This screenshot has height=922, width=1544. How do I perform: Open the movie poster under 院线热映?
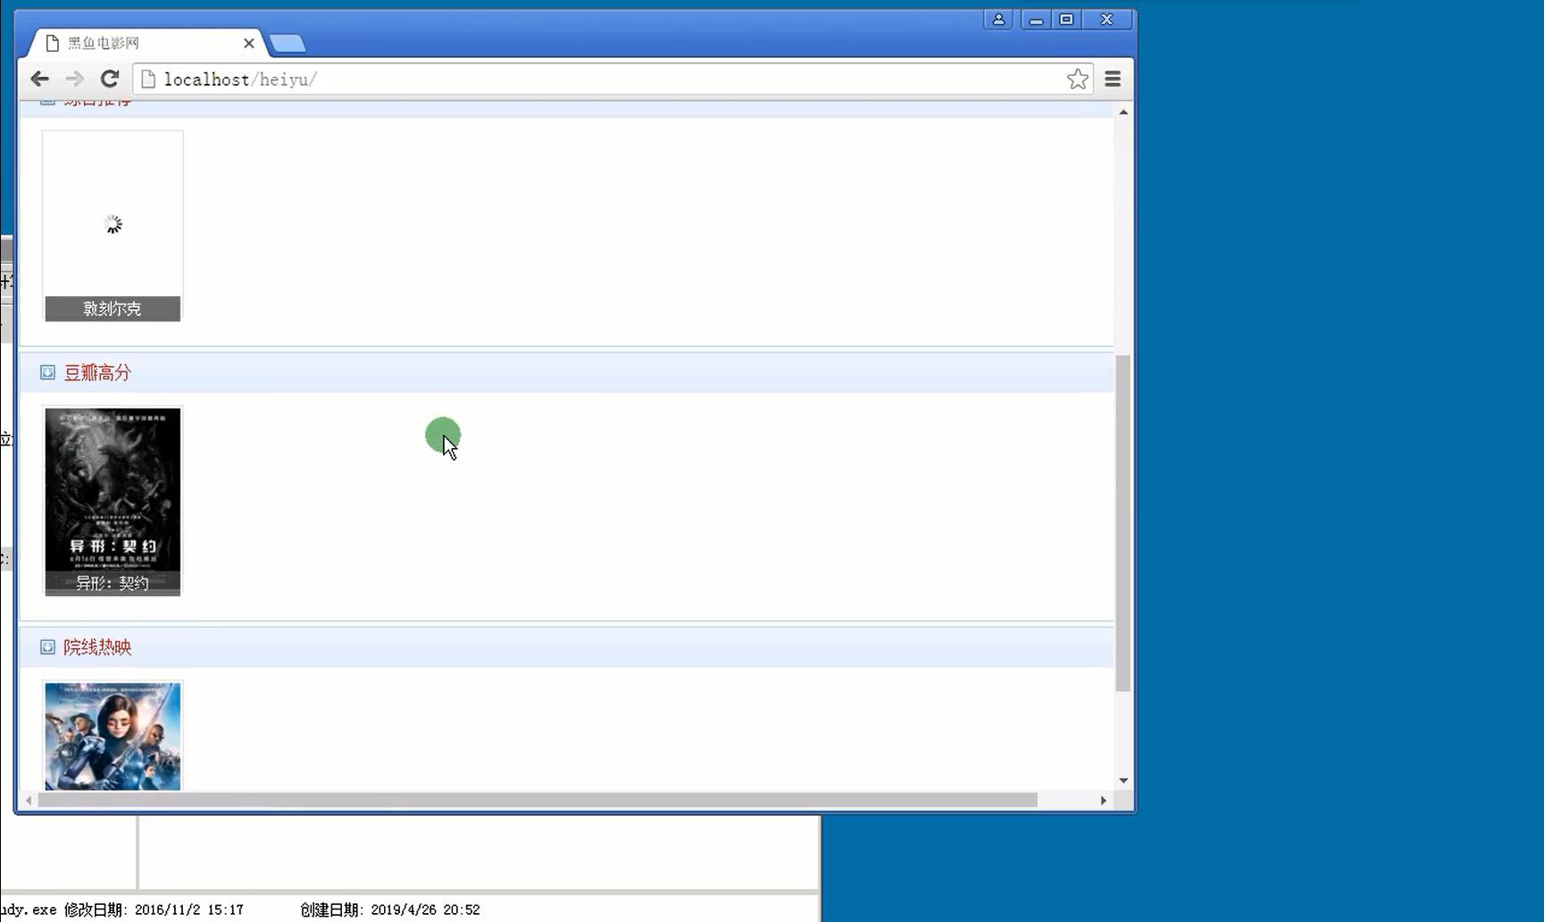[x=113, y=736]
